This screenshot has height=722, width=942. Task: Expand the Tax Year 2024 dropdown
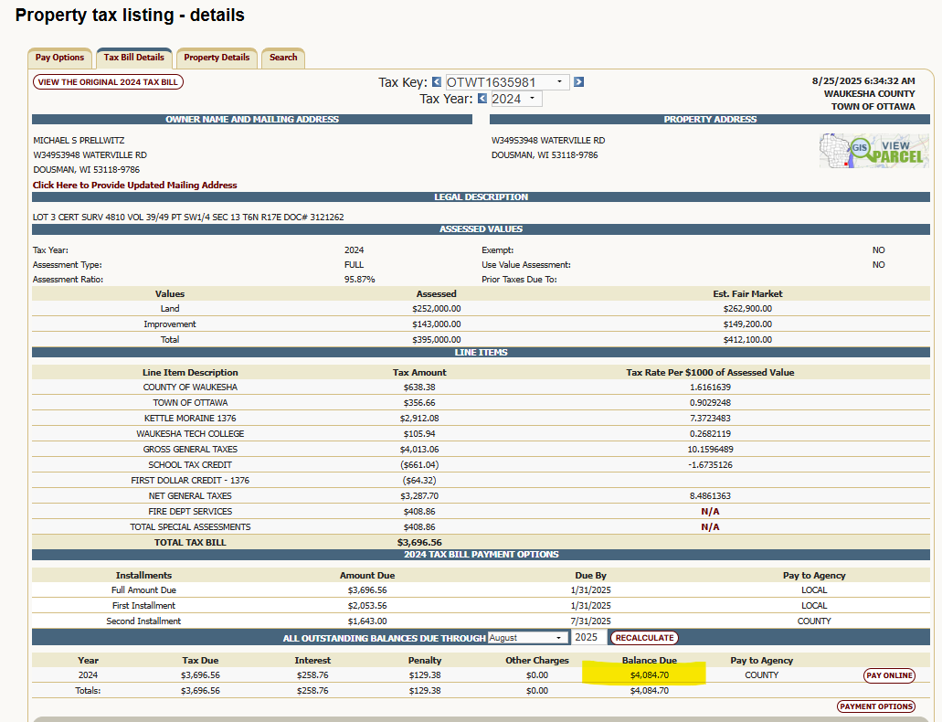tap(516, 99)
